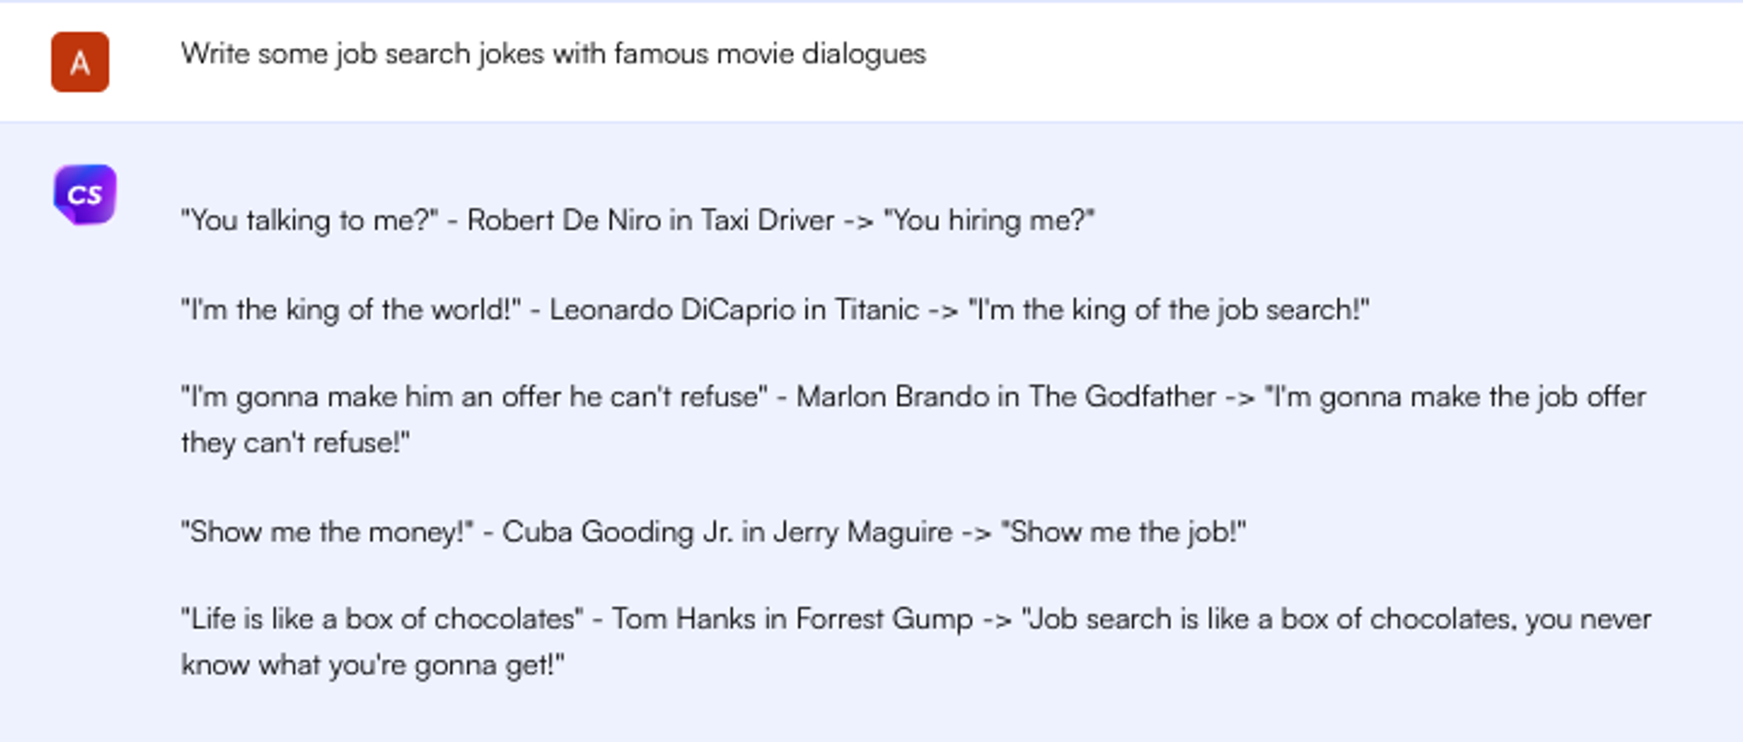Click the user prompt about job search jokes
This screenshot has height=742, width=1743.
pos(553,54)
